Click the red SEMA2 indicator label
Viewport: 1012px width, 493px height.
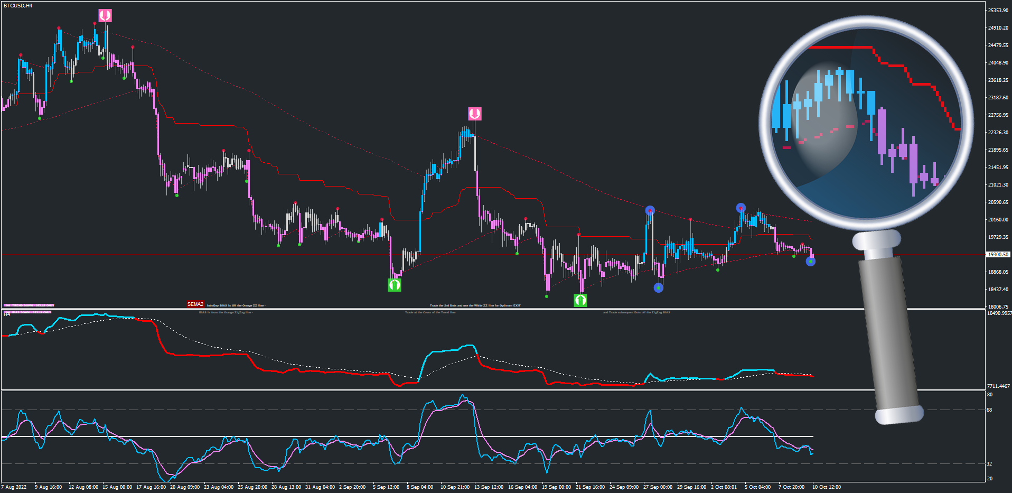click(x=195, y=304)
